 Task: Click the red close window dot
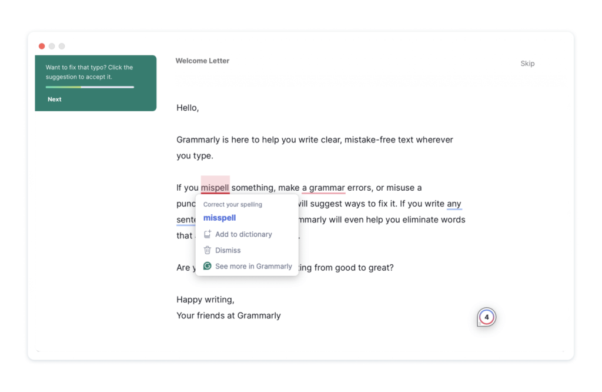[42, 46]
